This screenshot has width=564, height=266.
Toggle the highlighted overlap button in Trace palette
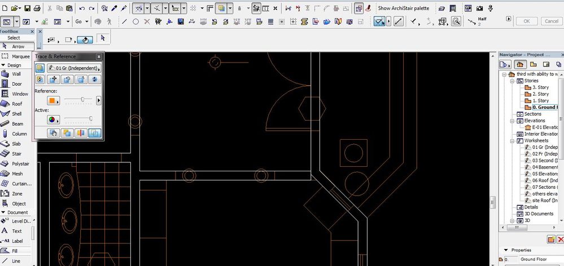(x=95, y=133)
